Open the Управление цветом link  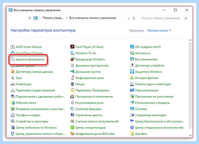[x=89, y=115]
